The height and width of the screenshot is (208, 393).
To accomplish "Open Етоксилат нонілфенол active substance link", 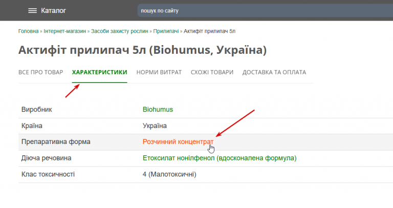I will tap(220, 158).
